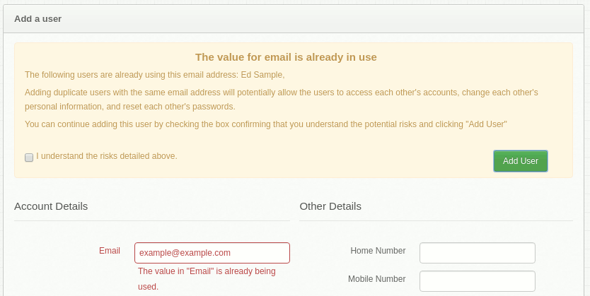The image size is (590, 296).
Task: Click the Account Details section heading
Action: 51,206
